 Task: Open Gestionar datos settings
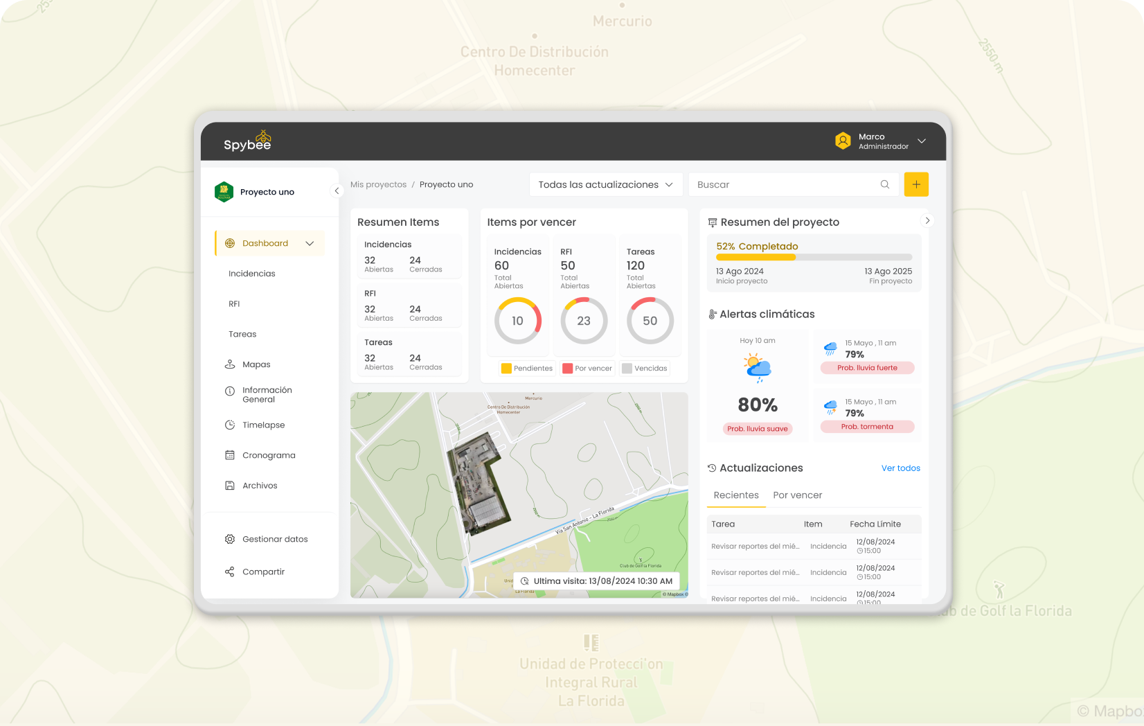[274, 539]
